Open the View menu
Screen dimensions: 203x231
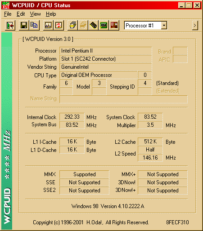tap(35, 14)
